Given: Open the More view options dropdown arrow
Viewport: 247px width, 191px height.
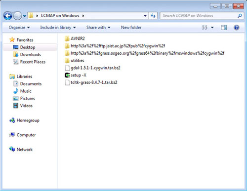Looking at the screenshot, I should click(x=212, y=28).
